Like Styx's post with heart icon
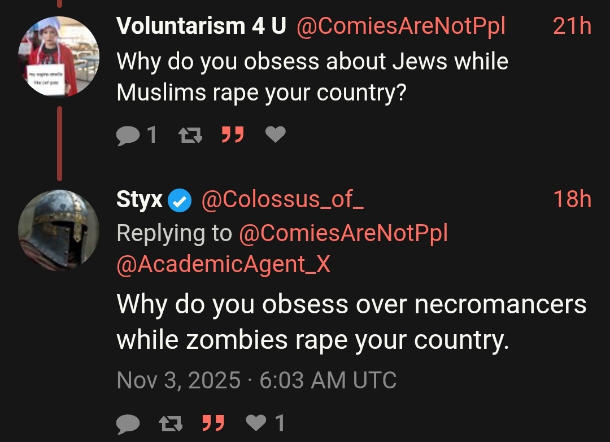Screen dimensions: 610x442 pos(256,423)
